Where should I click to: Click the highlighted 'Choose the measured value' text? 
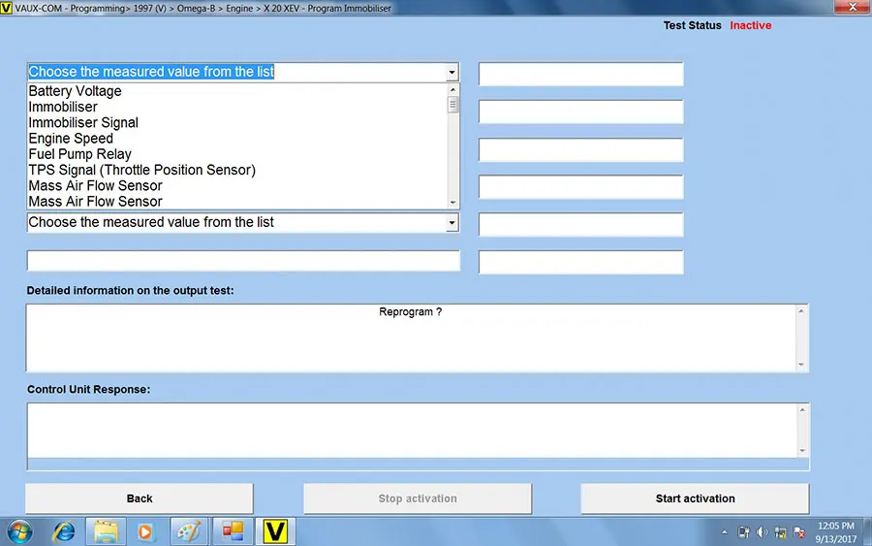pos(151,72)
